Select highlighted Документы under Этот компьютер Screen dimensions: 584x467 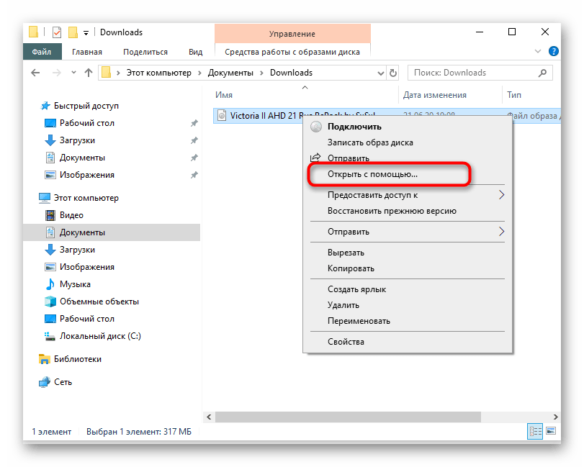click(x=112, y=232)
